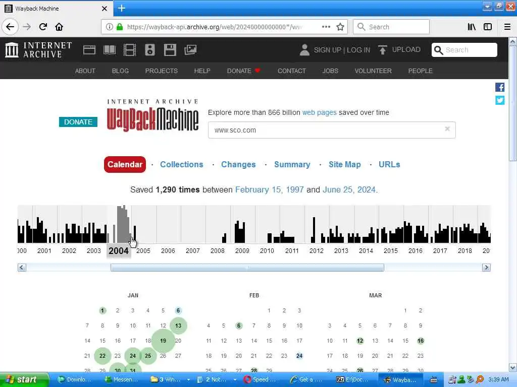This screenshot has height=387, width=517.
Task: Click DONATE in the navigation bar
Action: pos(243,71)
